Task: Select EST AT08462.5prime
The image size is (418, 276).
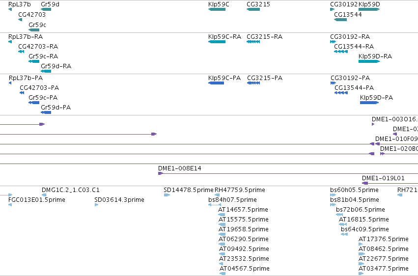Action: (384, 249)
